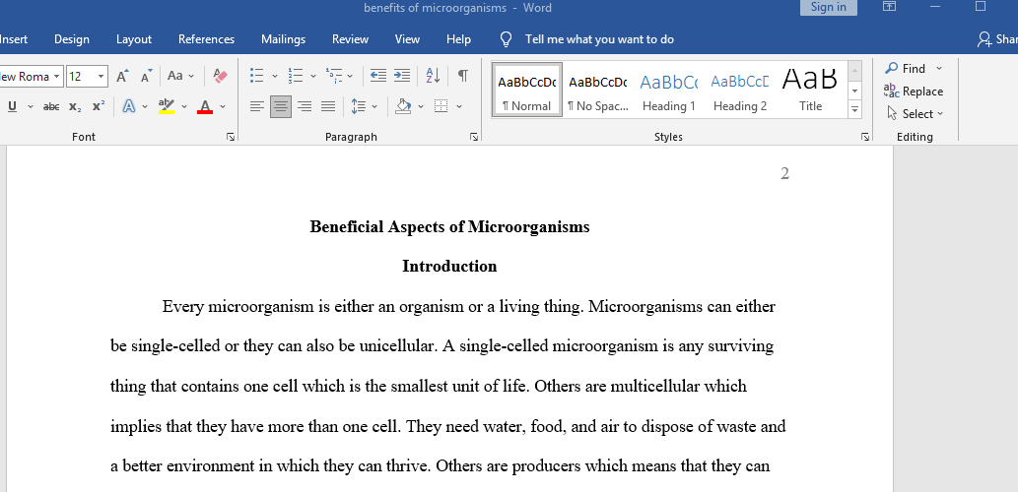Open the Insert tab

click(x=13, y=39)
